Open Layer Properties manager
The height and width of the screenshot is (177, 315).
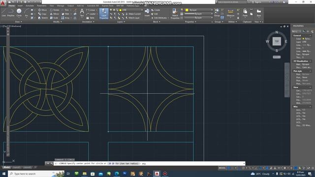coord(104,14)
